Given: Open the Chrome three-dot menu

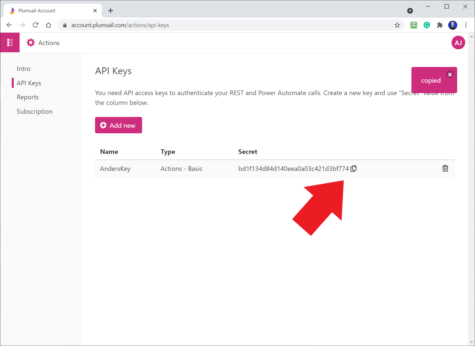Looking at the screenshot, I should coord(466,25).
